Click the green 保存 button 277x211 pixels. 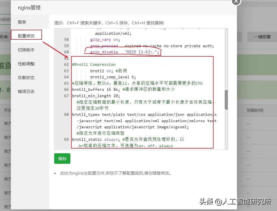62,159
